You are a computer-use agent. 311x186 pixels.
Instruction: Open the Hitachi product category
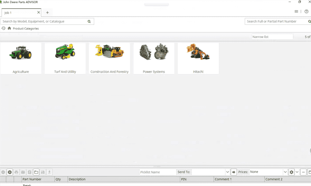pyautogui.click(x=198, y=59)
